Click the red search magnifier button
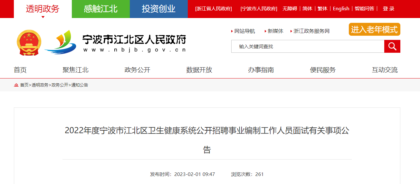This screenshot has height=184, width=420. tap(392, 46)
